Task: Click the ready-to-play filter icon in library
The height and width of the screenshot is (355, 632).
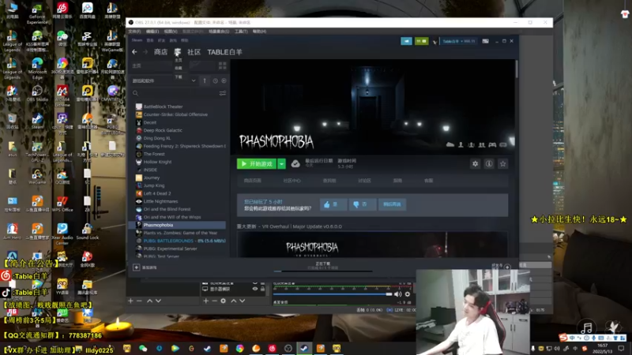Action: [x=224, y=81]
